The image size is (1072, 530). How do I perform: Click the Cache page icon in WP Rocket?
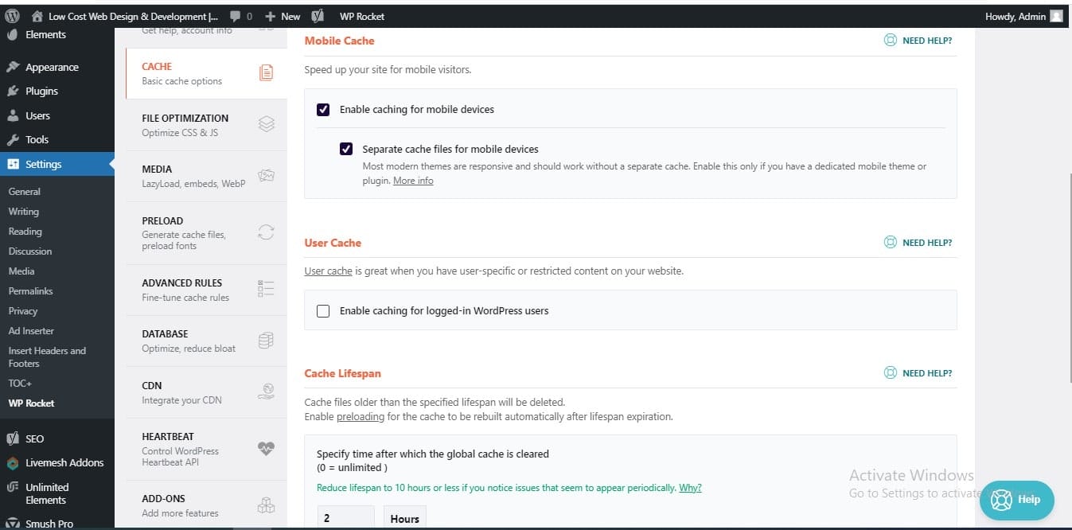[x=266, y=73]
